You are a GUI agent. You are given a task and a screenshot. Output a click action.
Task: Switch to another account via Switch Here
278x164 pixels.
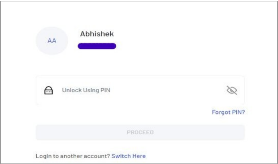tap(129, 156)
